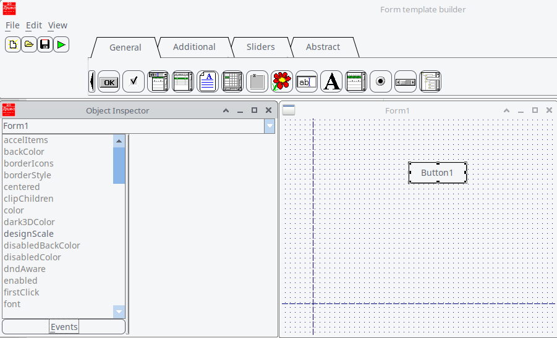Switch to the Events page
Image resolution: width=557 pixels, height=338 pixels.
(x=64, y=327)
